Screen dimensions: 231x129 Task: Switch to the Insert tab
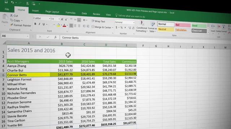(x=35, y=10)
